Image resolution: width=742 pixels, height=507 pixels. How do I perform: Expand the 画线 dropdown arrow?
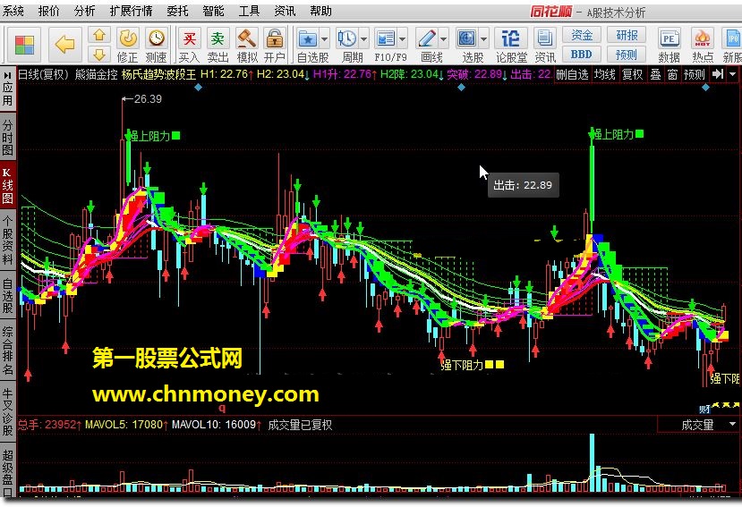pos(444,39)
